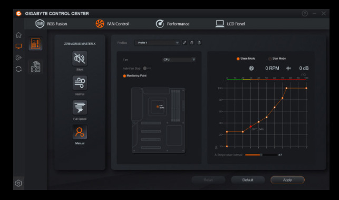Choose the Manual fan preset icon
This screenshot has height=200, width=339.
(80, 132)
